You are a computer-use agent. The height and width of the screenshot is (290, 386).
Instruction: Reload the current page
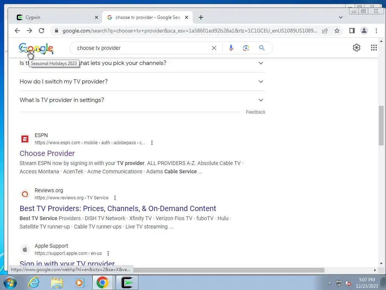tap(41, 31)
